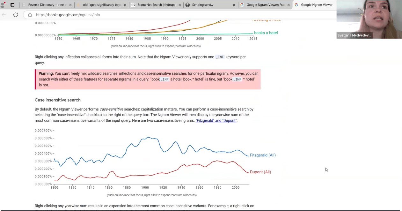Click the 0.000100% axis label
The width and height of the screenshot is (402, 211).
point(43,177)
